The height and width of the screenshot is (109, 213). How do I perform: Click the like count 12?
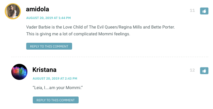[192, 70]
